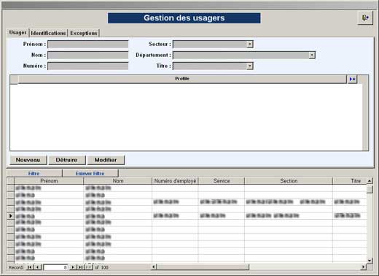Screen dimensions: 379x276
Task: Click into the Nom input field
Action: coord(88,55)
